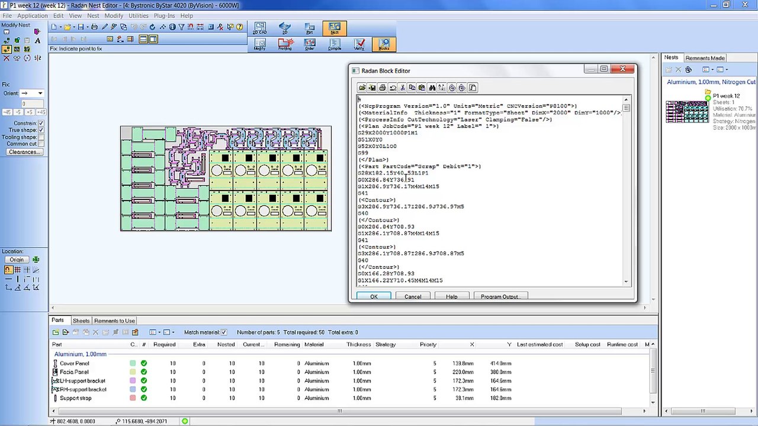
Task: Open the Application menu
Action: (x=33, y=15)
